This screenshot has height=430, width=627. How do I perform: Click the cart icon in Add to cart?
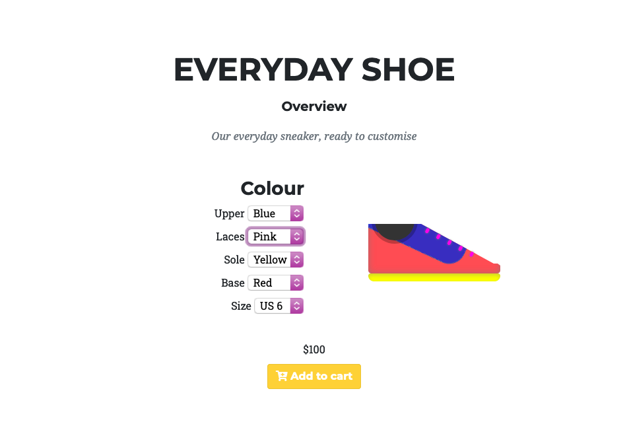282,376
